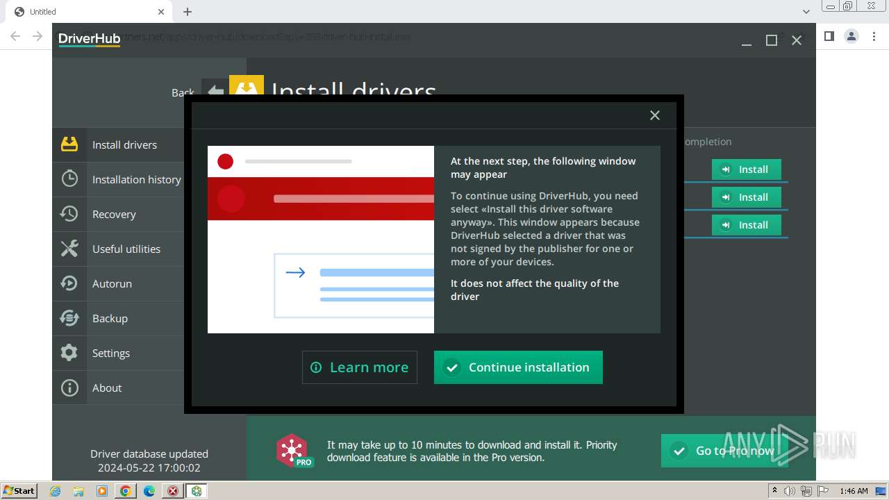This screenshot has height=500, width=889.
Task: Click the Installation history clock icon
Action: click(x=69, y=178)
